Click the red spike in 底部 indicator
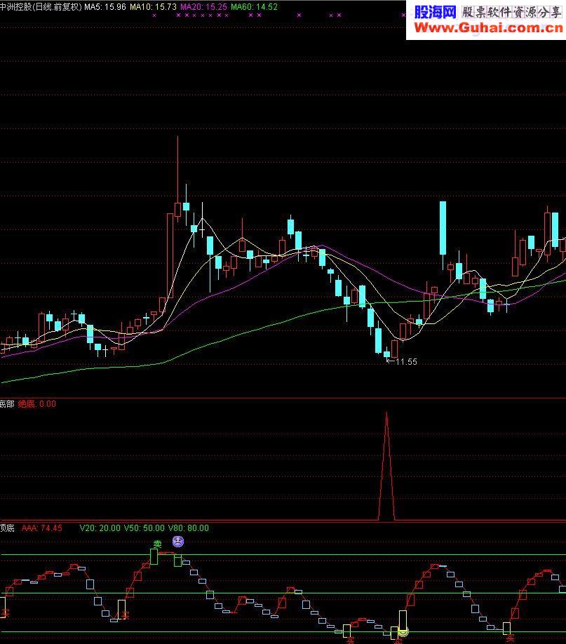 (386, 466)
